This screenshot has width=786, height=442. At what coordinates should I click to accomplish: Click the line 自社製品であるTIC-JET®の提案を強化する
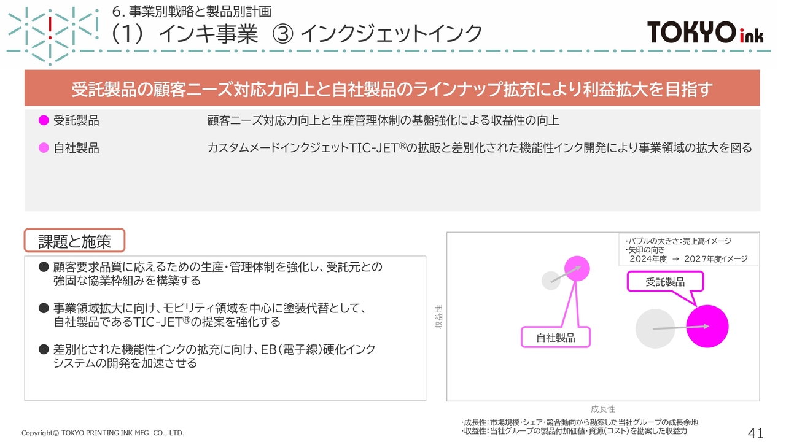coord(167,322)
